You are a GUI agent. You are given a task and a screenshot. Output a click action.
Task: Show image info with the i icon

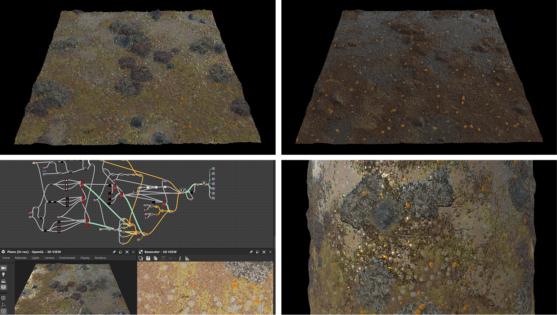180,258
